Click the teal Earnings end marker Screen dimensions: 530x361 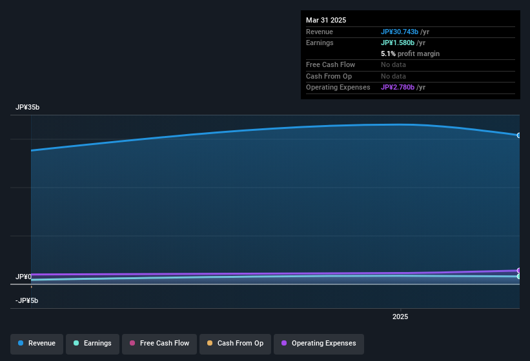(519, 277)
